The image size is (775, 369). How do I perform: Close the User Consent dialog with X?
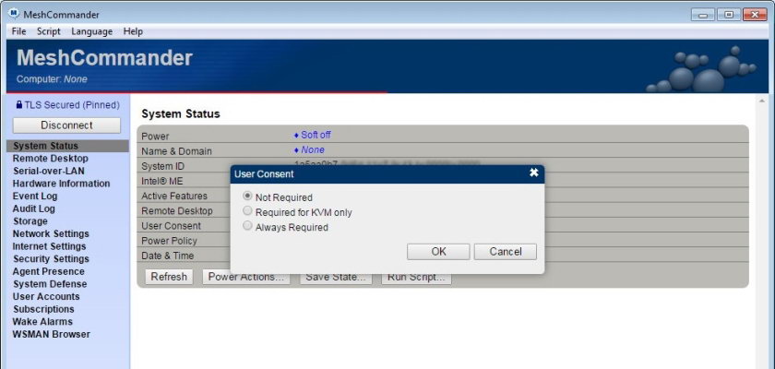point(534,173)
